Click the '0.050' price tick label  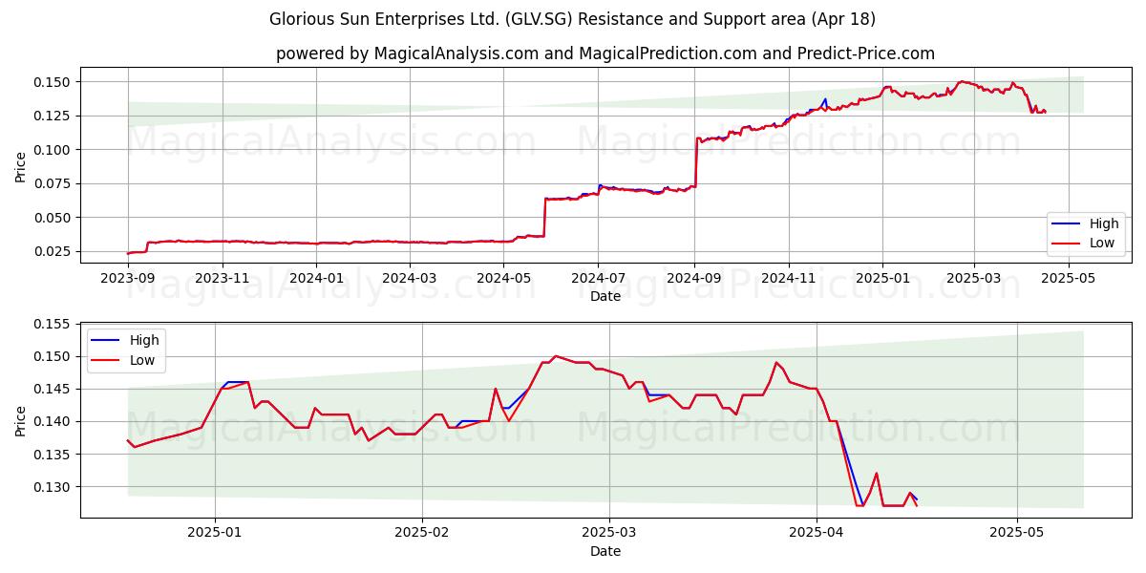point(53,218)
